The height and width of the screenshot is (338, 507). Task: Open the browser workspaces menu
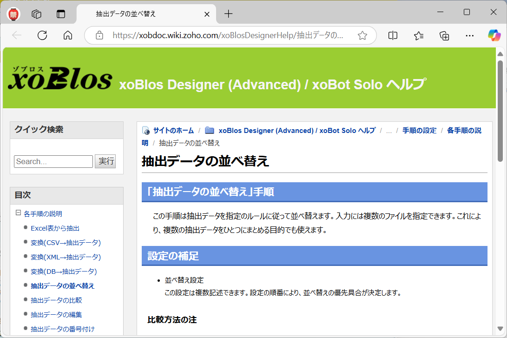tap(36, 14)
